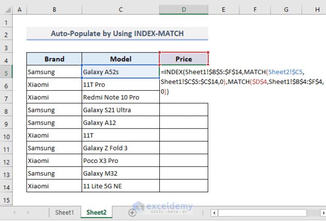Click the 'Redmi Note 10 Pro' cell
This screenshot has height=221, width=326.
click(121, 97)
